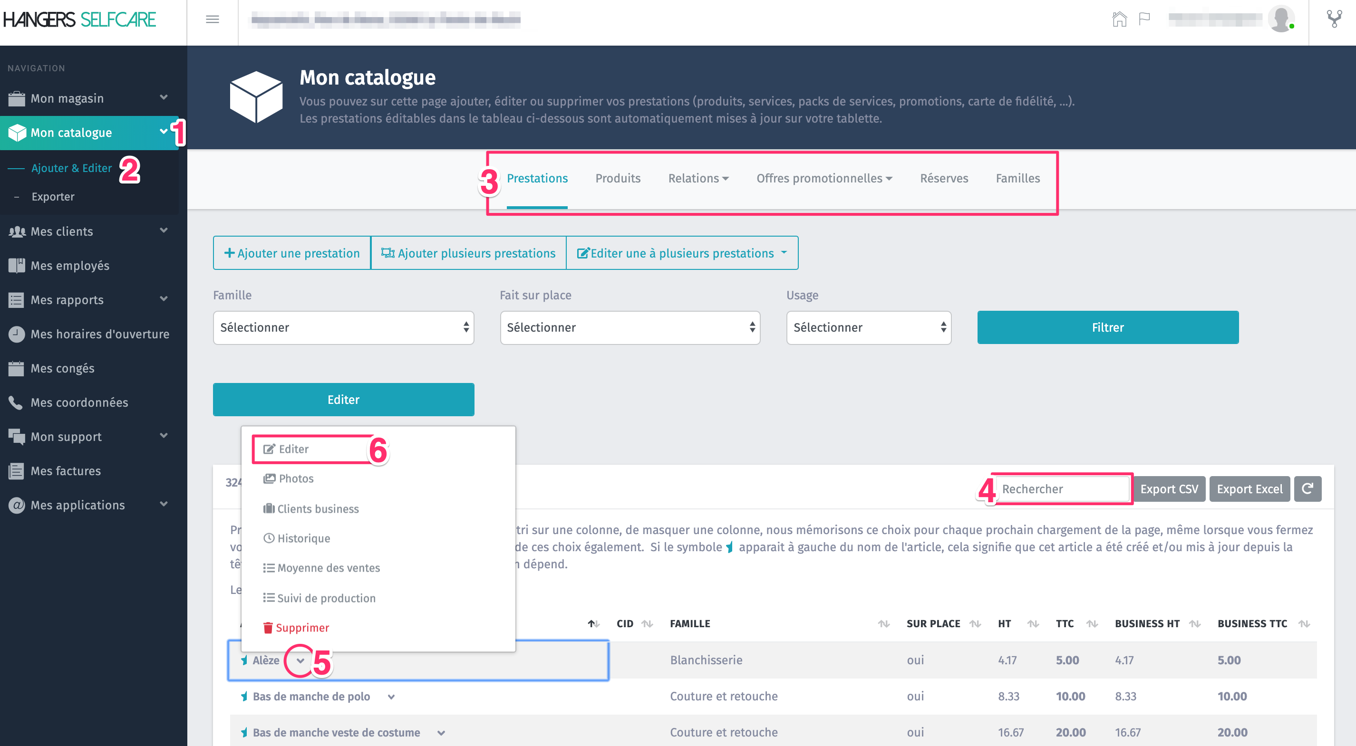Toggle sorting on the CID column
Viewport: 1356px width, 746px height.
[x=648, y=623]
